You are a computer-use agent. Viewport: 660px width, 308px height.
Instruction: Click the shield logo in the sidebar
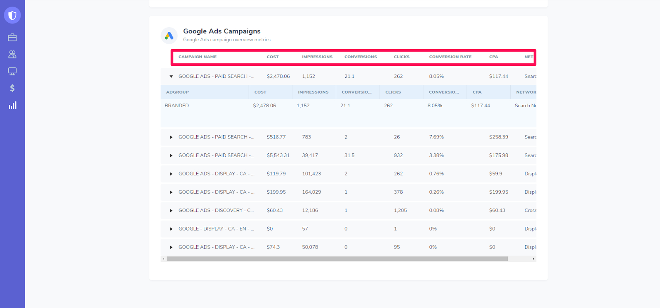pyautogui.click(x=12, y=15)
